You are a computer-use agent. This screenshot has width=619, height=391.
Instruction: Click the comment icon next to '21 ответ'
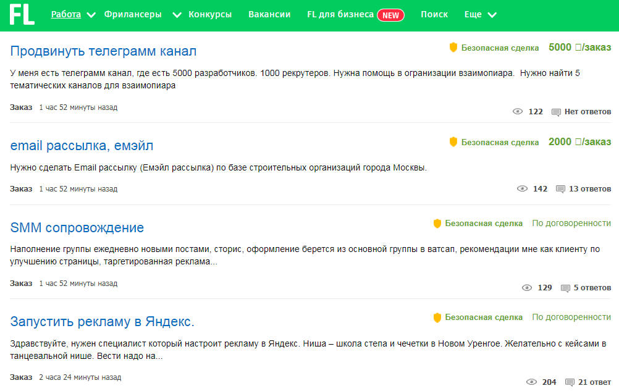click(570, 382)
